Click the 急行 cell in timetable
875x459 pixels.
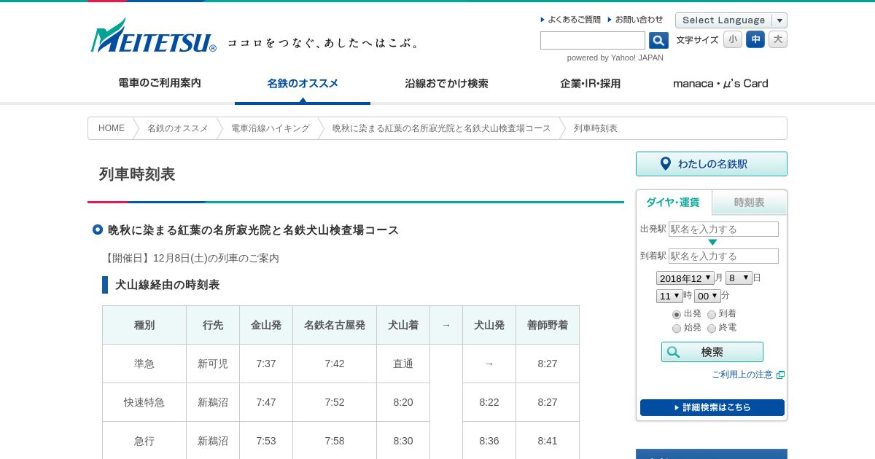[x=144, y=441]
